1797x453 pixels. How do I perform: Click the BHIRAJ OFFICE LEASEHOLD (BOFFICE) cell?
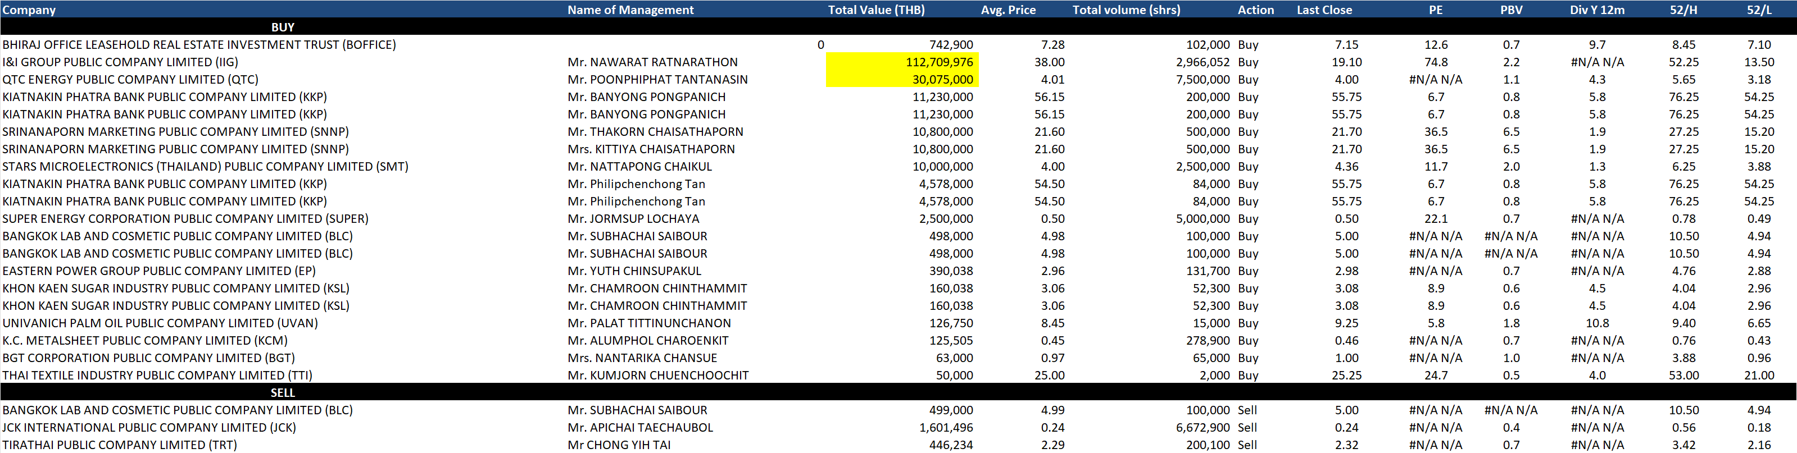click(x=199, y=44)
